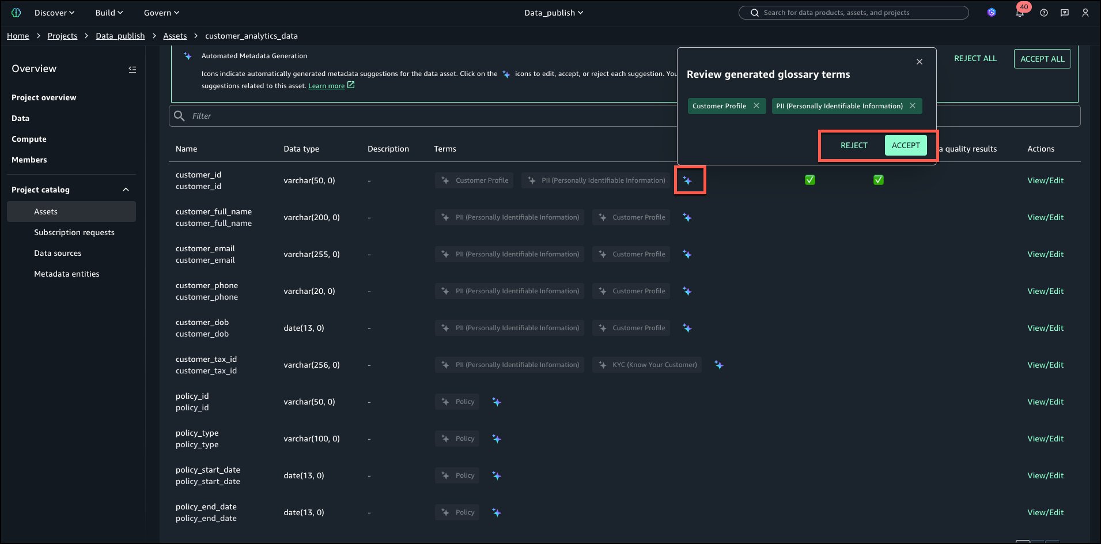The image size is (1101, 544).
Task: Click the user profile icon
Action: [1085, 13]
